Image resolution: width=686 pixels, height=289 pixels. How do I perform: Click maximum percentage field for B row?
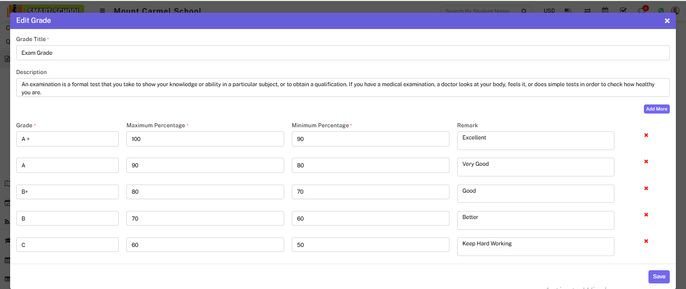click(205, 219)
